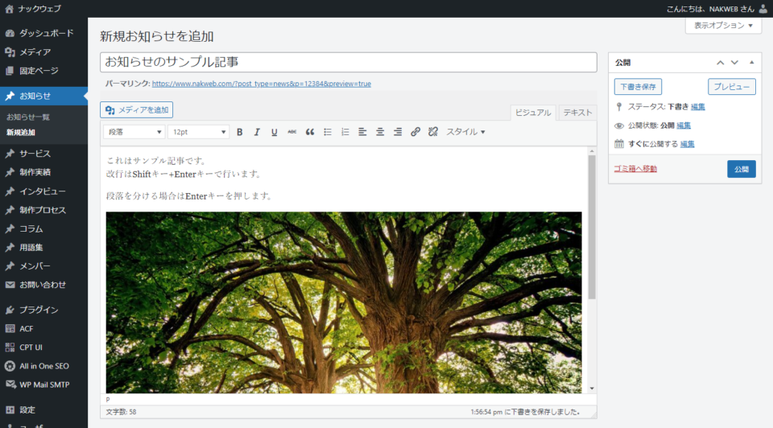The height and width of the screenshot is (428, 773).
Task: Open 設定 menu item
Action: tap(43, 409)
